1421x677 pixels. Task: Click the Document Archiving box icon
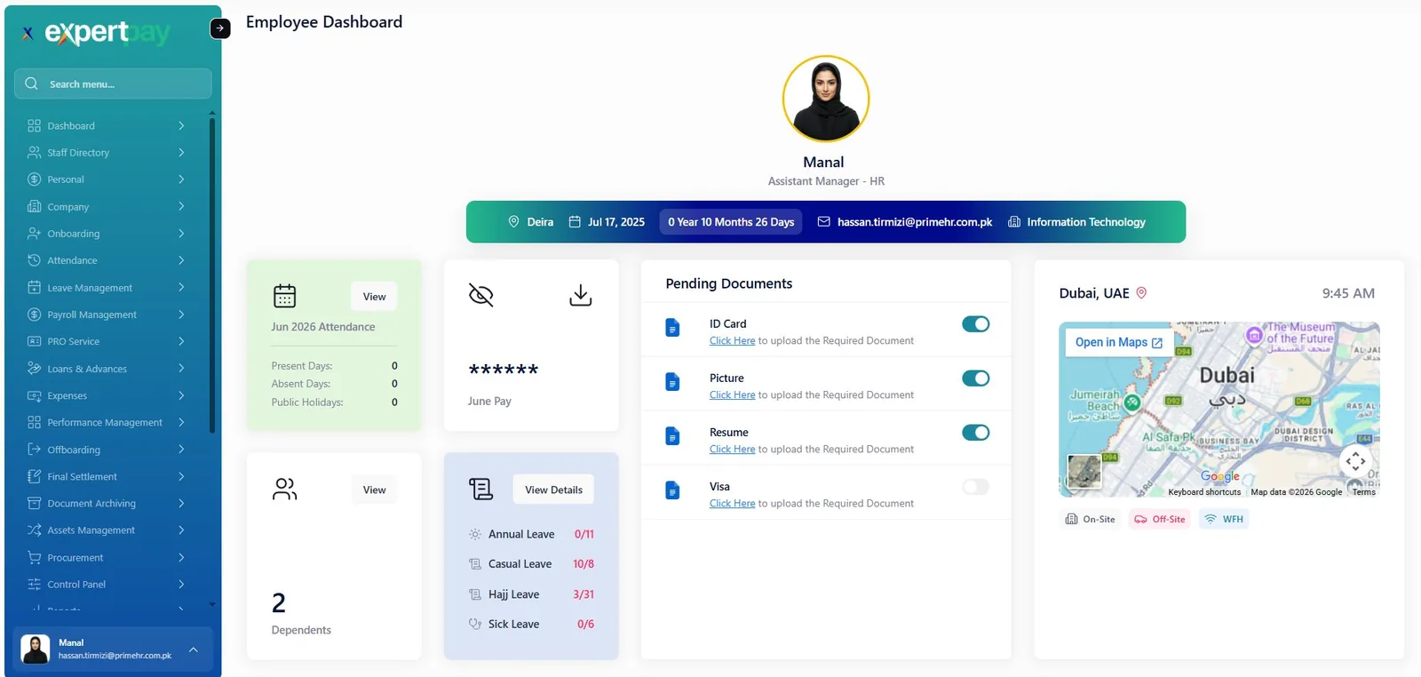click(x=34, y=503)
